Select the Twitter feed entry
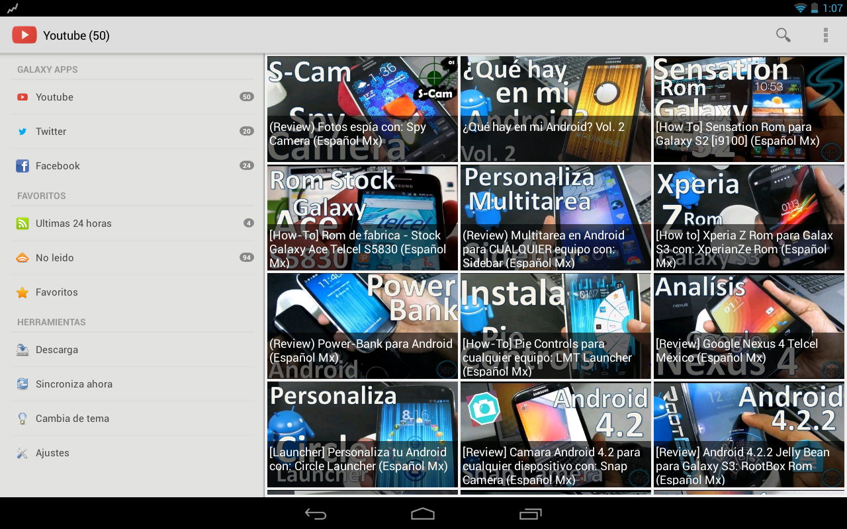847x529 pixels. [x=132, y=132]
